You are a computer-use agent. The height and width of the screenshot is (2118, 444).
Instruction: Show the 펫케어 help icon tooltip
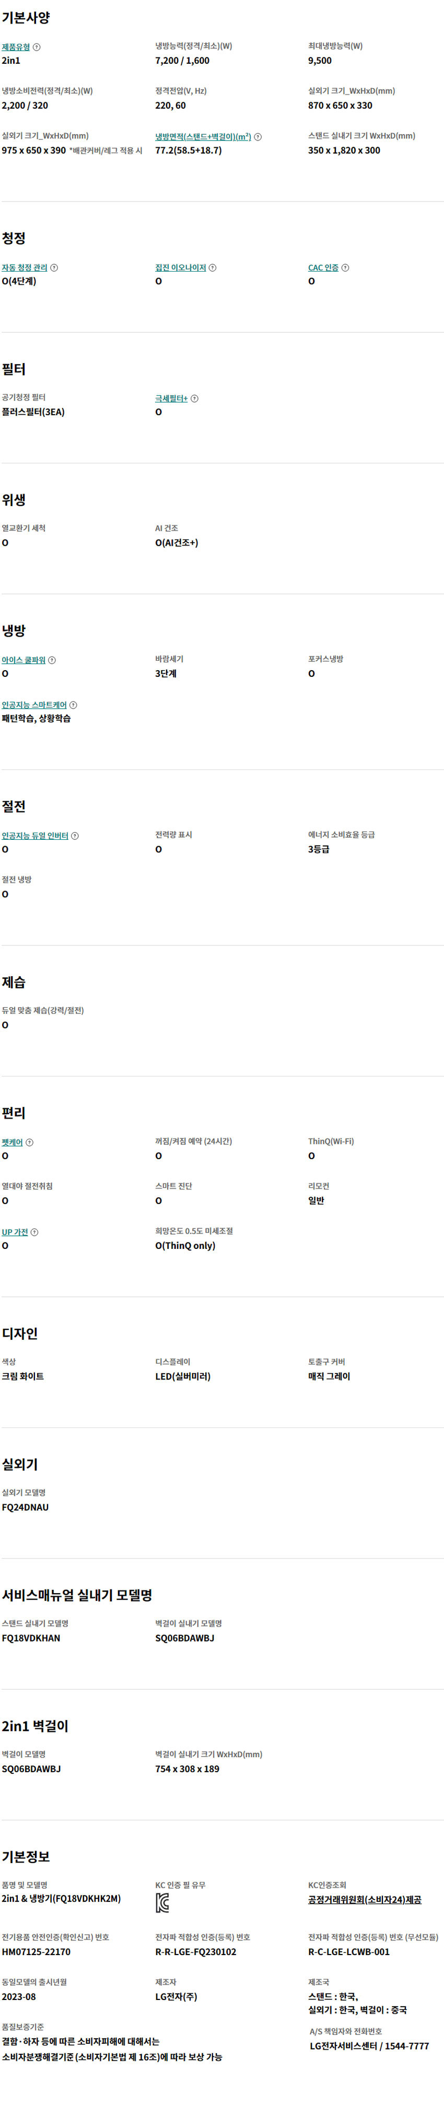30,1142
